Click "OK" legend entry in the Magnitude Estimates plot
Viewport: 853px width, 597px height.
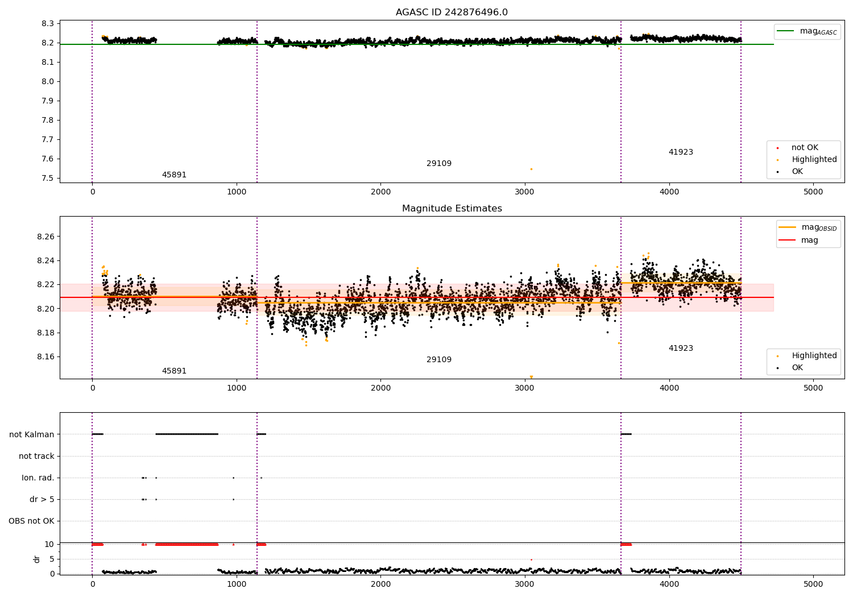(792, 368)
